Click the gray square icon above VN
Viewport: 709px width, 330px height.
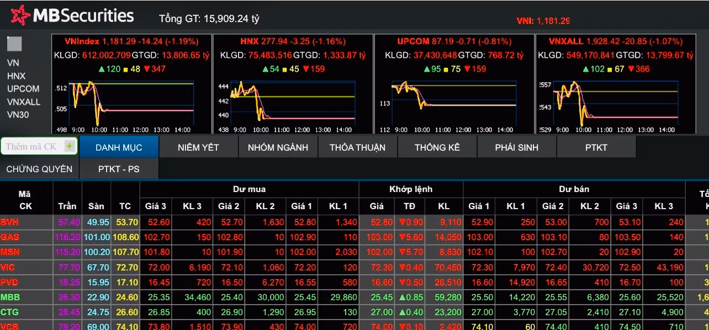[14, 44]
